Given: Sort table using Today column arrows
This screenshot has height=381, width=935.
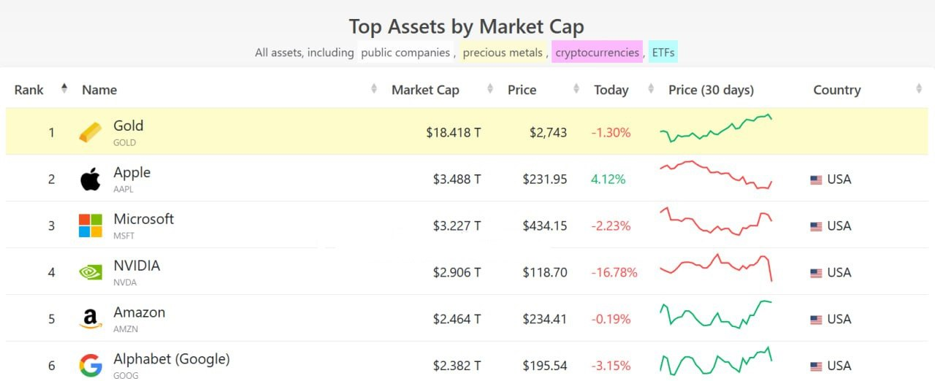Looking at the screenshot, I should click(x=650, y=89).
